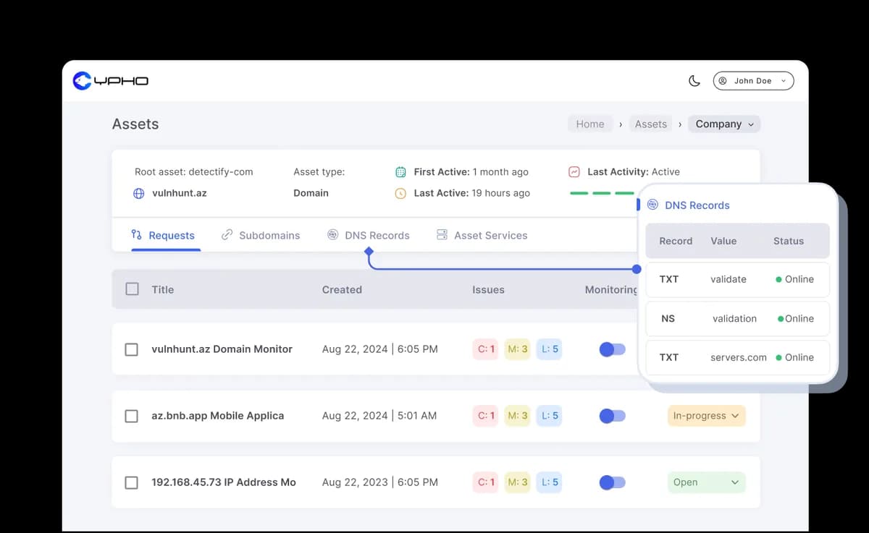
Task: Expand the Company breadcrumb dropdown
Action: click(x=724, y=124)
